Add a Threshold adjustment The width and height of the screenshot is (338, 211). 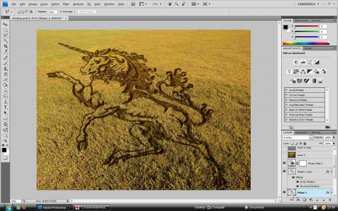click(x=306, y=81)
